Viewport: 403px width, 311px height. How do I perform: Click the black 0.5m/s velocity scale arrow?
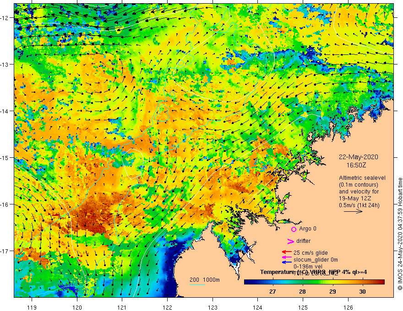[x=353, y=211]
